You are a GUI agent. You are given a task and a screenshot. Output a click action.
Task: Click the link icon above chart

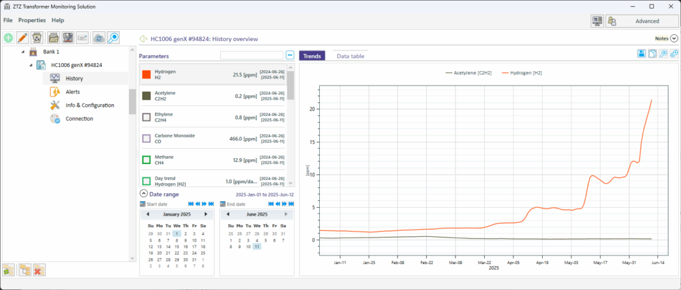click(x=674, y=54)
